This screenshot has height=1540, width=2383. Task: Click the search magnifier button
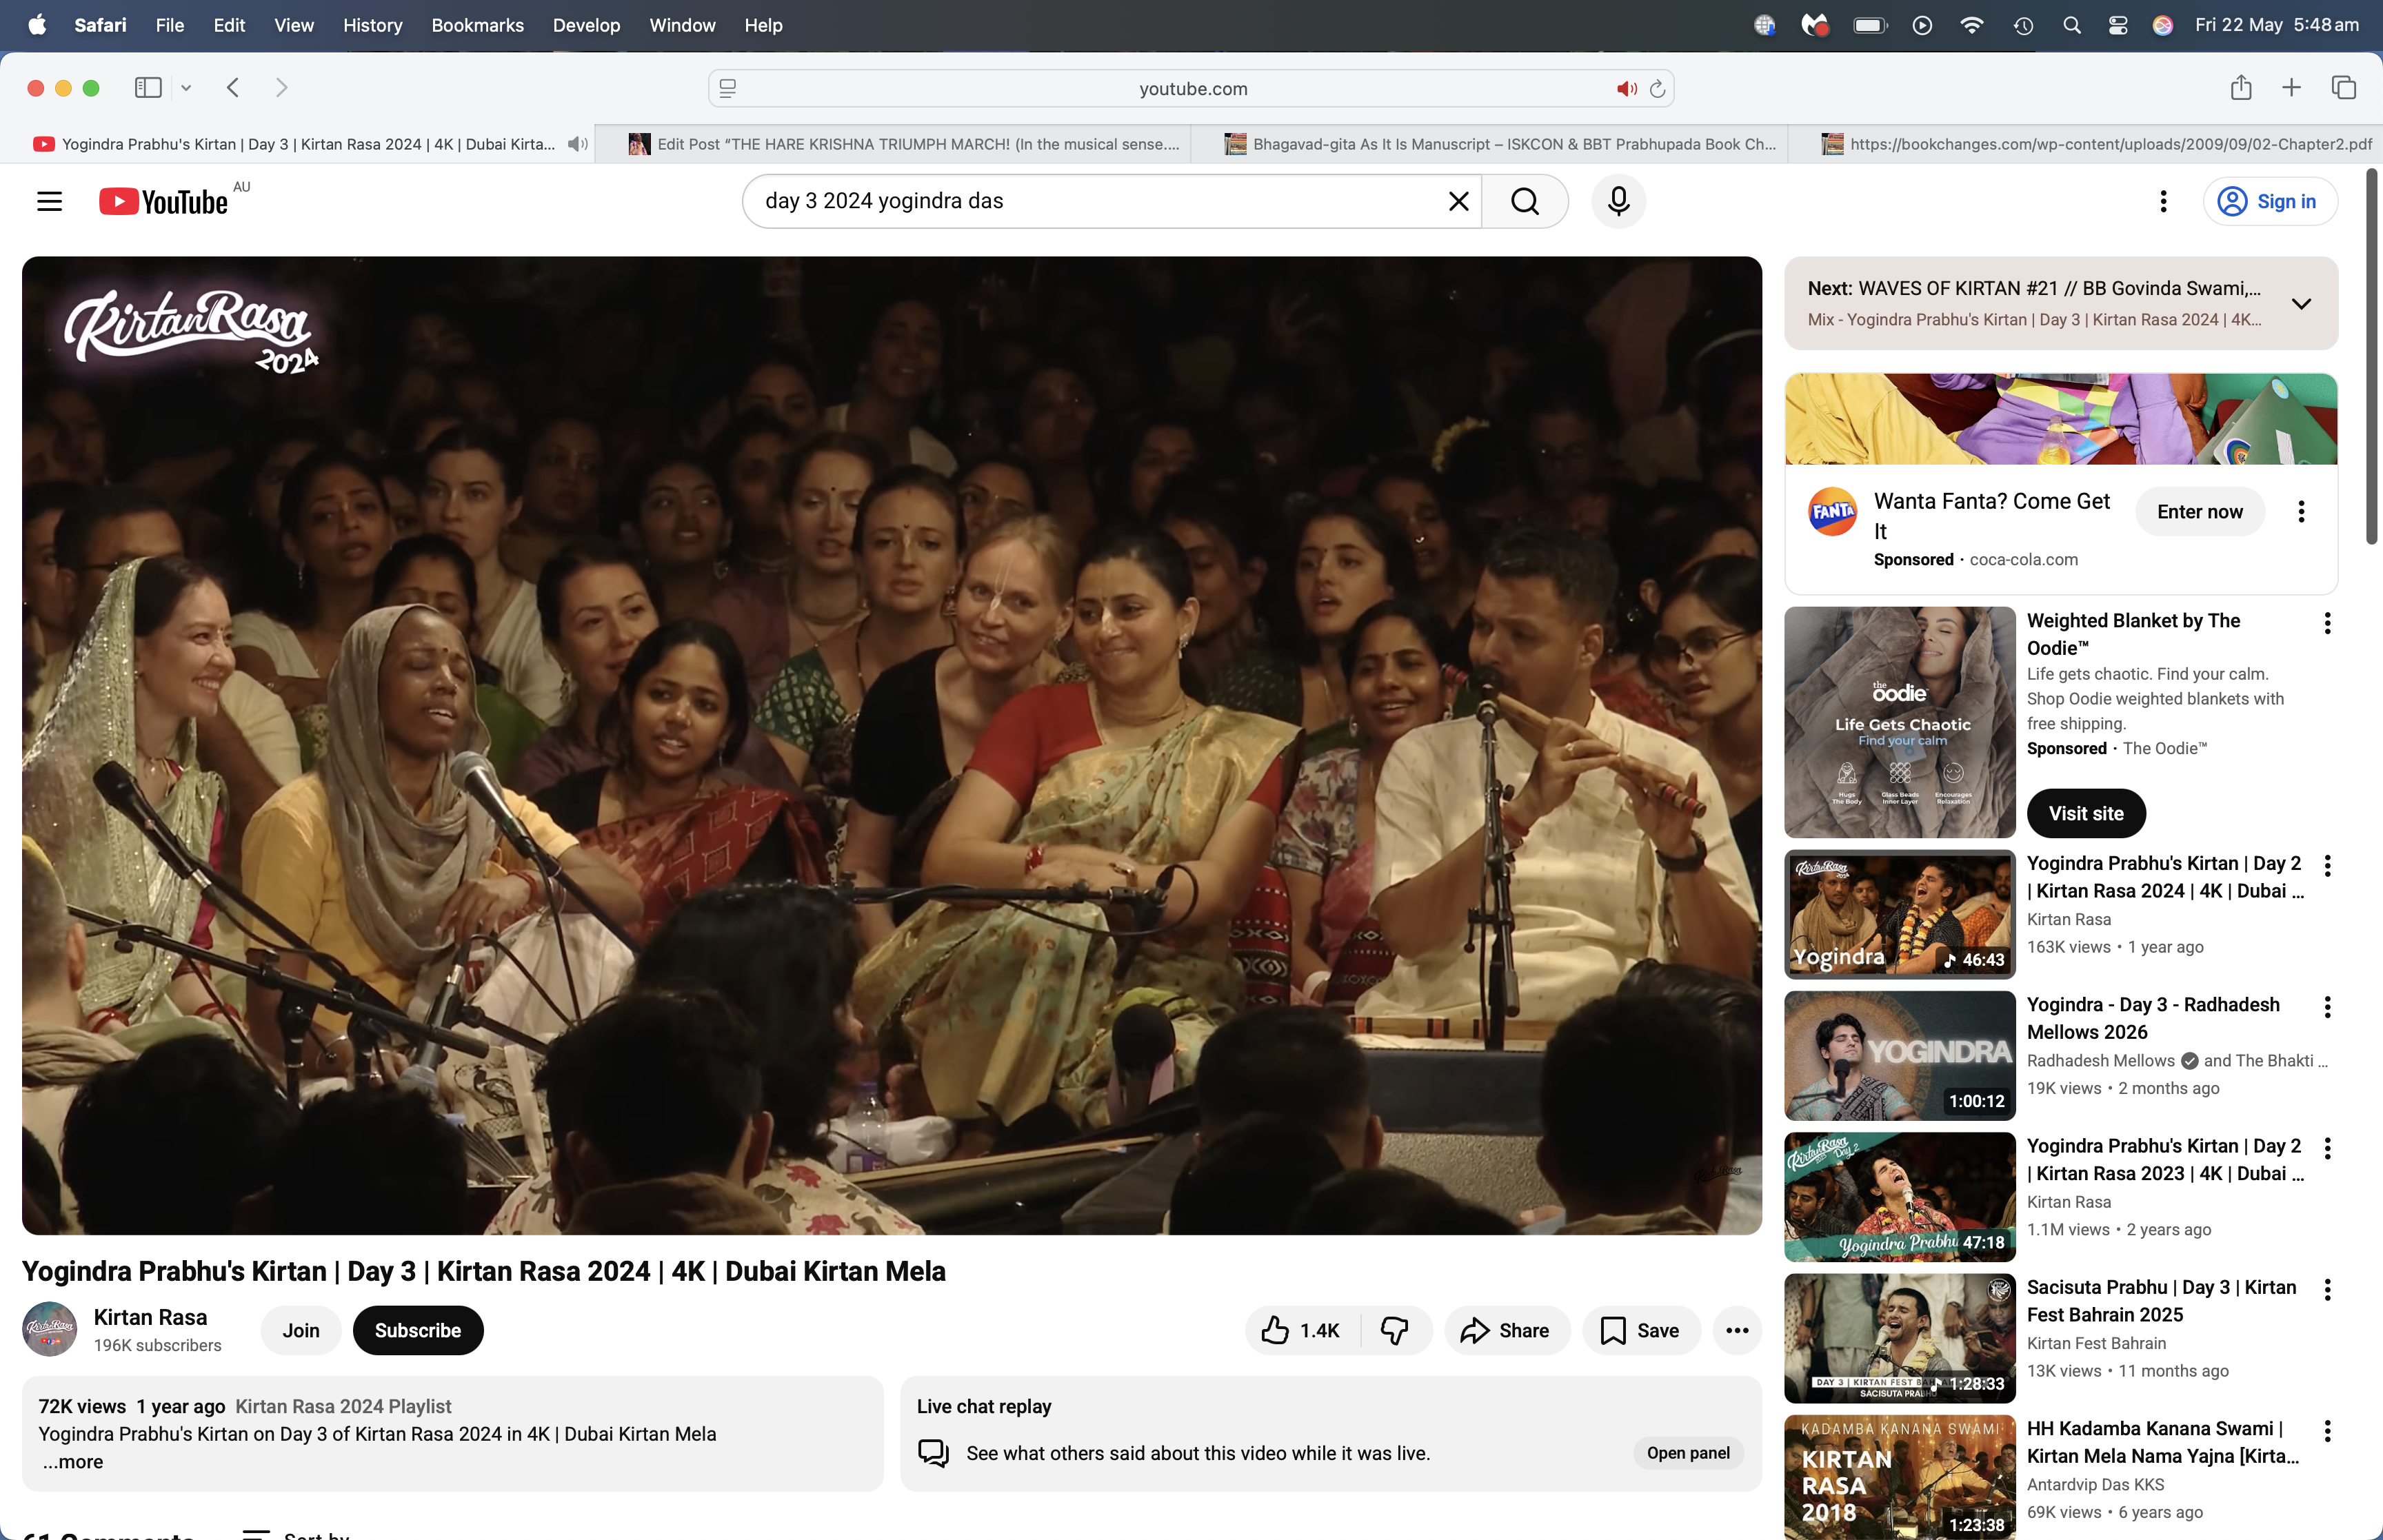[1524, 201]
